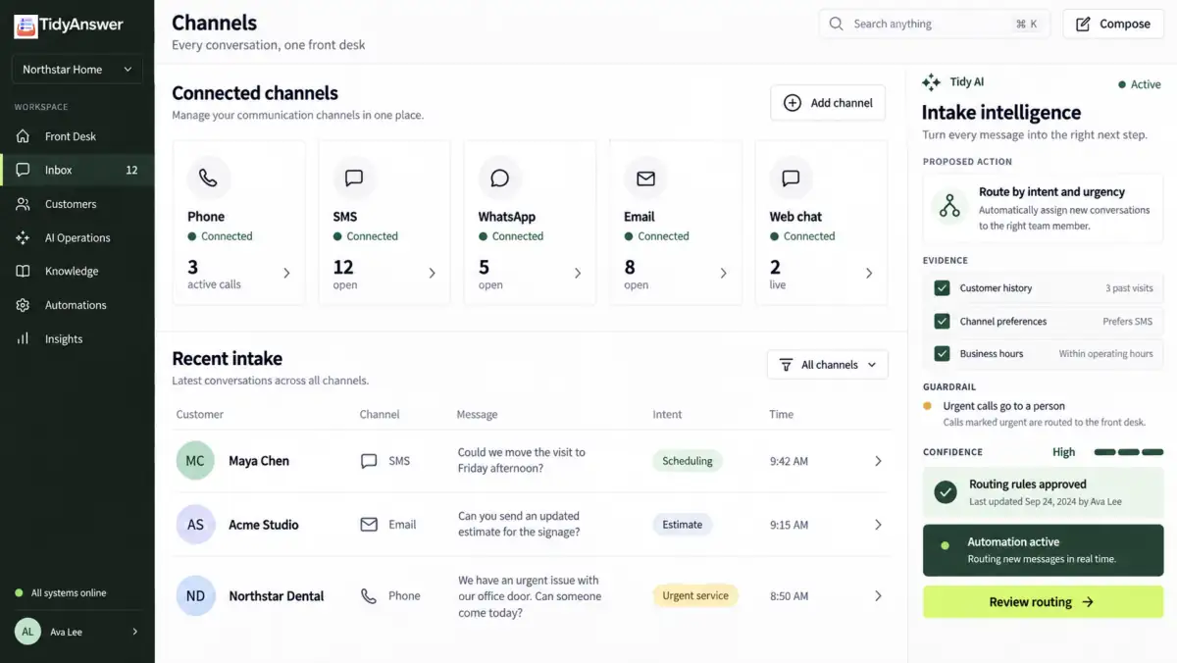The height and width of the screenshot is (663, 1177).
Task: Click the High confidence level bars
Action: coord(1127,452)
